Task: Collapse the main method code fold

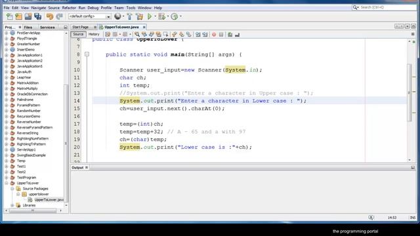Action: (x=87, y=54)
